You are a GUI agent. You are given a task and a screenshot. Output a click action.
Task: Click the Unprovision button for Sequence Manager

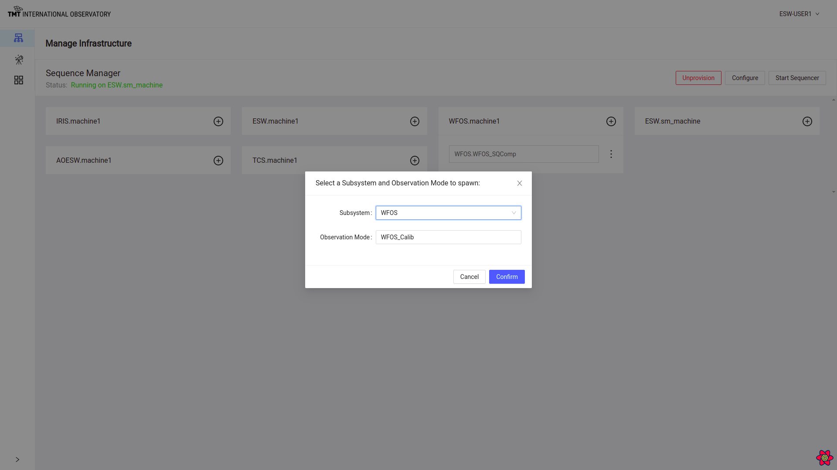point(698,77)
